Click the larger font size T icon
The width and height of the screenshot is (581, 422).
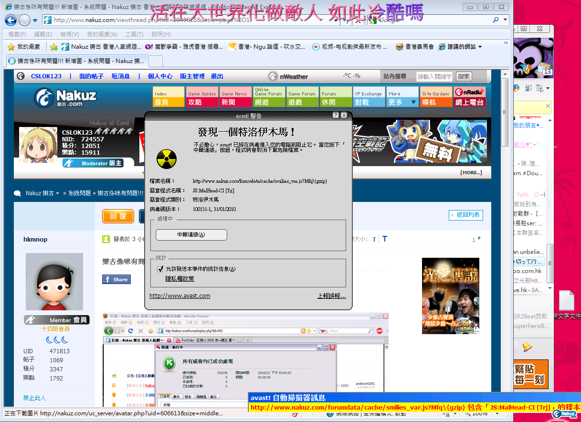pyautogui.click(x=384, y=239)
